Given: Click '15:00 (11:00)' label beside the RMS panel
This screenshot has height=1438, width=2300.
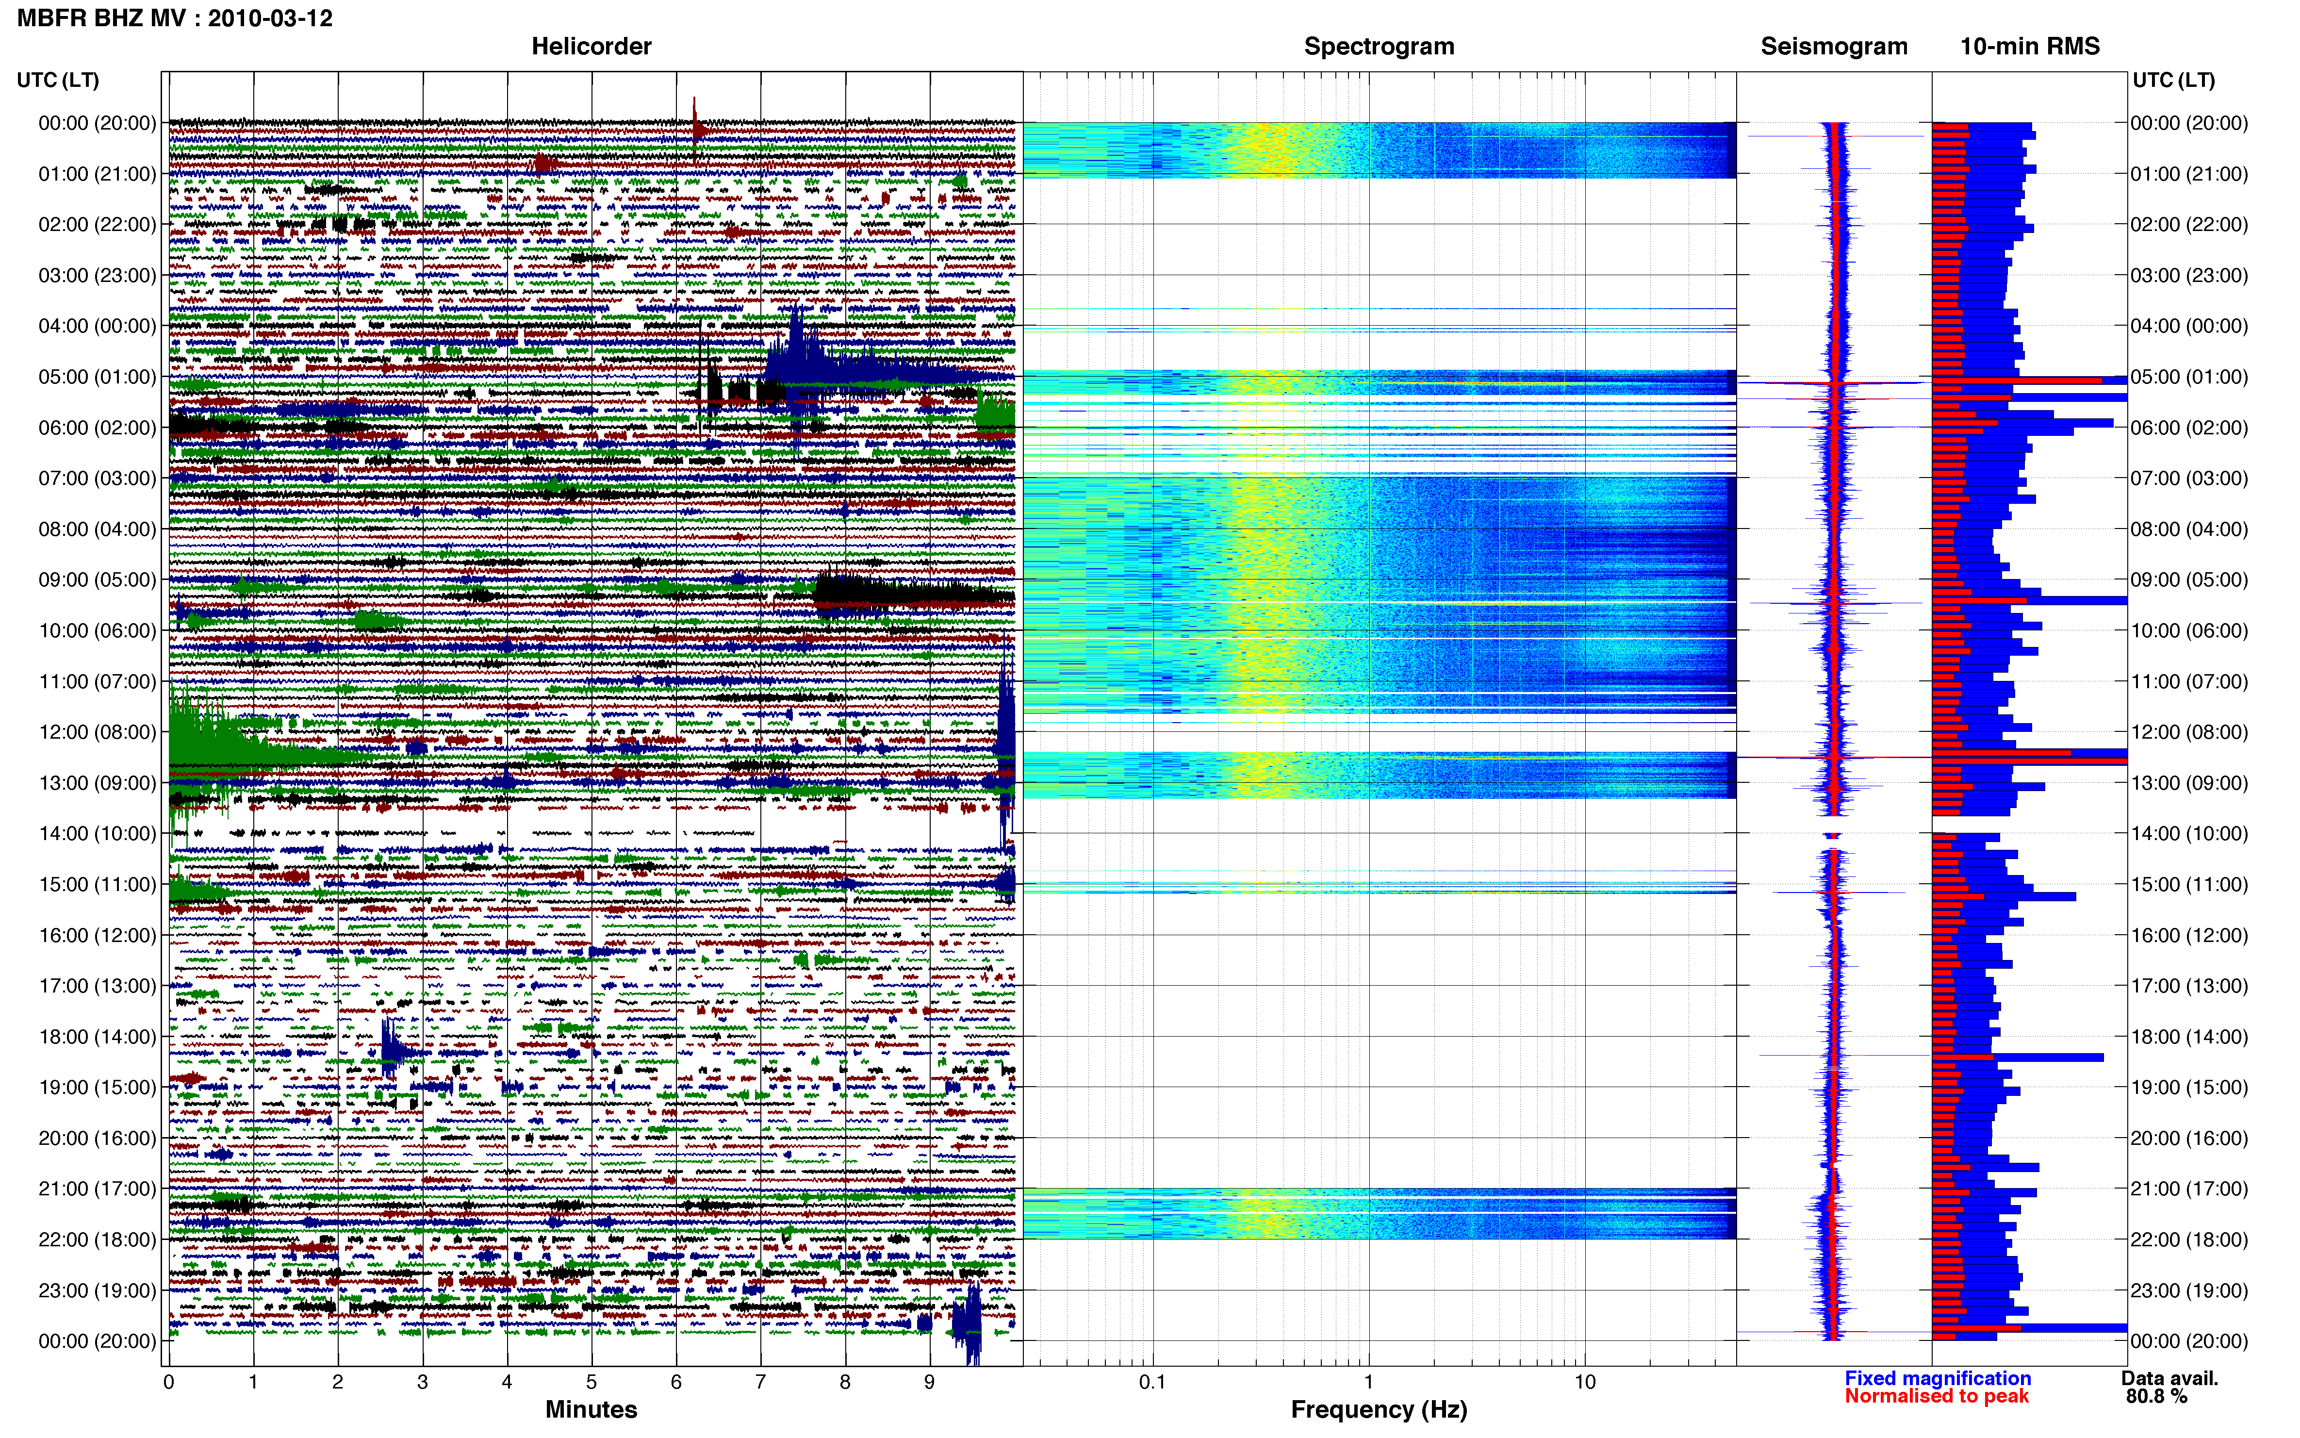Looking at the screenshot, I should [x=2189, y=884].
